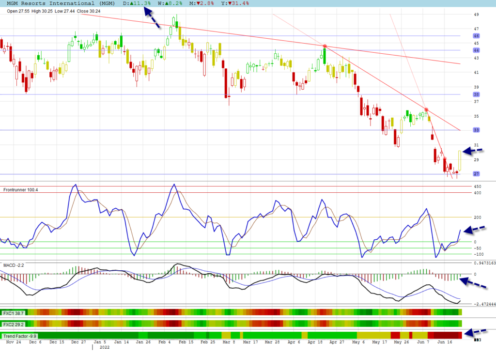This screenshot has height=356, width=496.
Task: Click the Close 30.24 readout
Action: (x=89, y=11)
